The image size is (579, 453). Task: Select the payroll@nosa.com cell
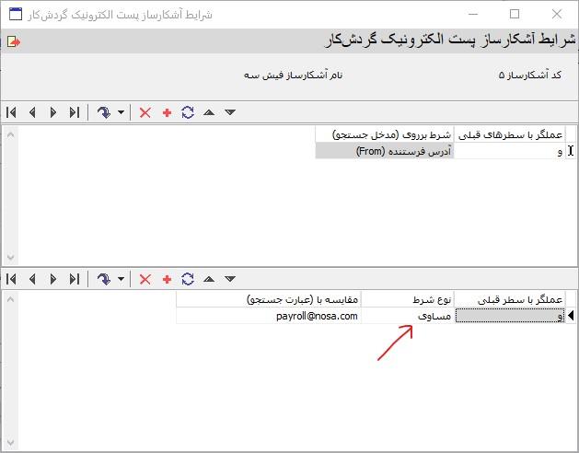tap(269, 316)
